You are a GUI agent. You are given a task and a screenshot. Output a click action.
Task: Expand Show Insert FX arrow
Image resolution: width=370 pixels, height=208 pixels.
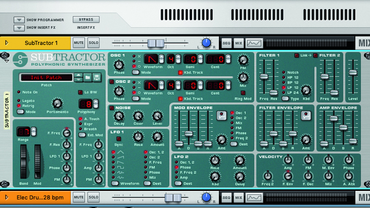[x=19, y=28]
